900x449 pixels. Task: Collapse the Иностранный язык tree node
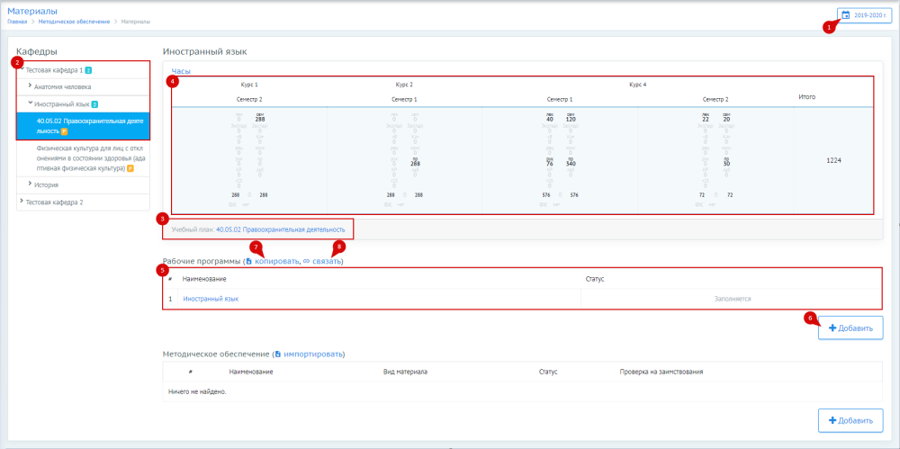pos(30,103)
